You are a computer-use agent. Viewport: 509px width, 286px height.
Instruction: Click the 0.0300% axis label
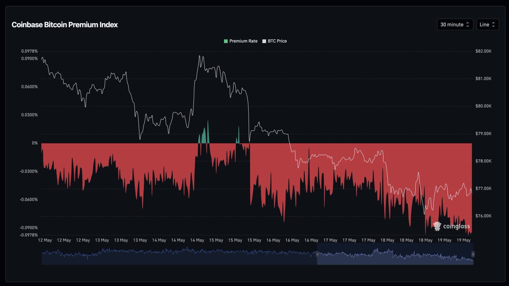[x=29, y=115]
